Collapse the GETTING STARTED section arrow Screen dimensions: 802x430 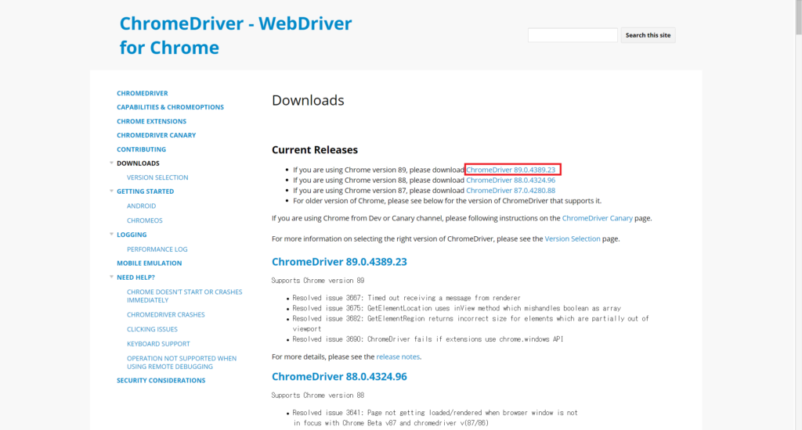[x=111, y=191]
